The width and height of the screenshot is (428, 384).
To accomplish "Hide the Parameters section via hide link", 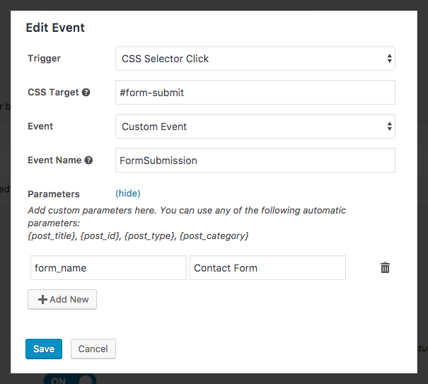I will click(128, 193).
